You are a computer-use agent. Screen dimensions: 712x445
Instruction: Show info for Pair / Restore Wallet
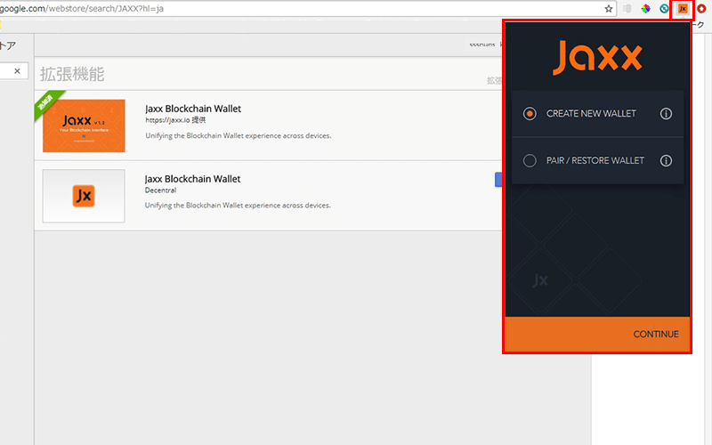666,161
